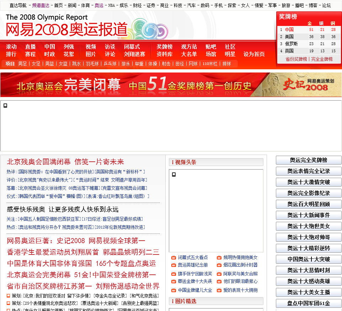Click the 图片精选 section header
The width and height of the screenshot is (342, 311).
216,301
